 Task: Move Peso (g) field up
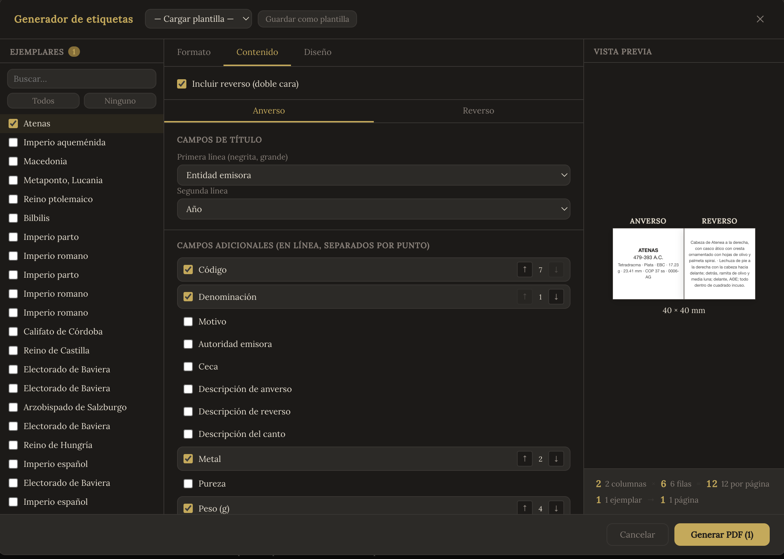pyautogui.click(x=524, y=508)
